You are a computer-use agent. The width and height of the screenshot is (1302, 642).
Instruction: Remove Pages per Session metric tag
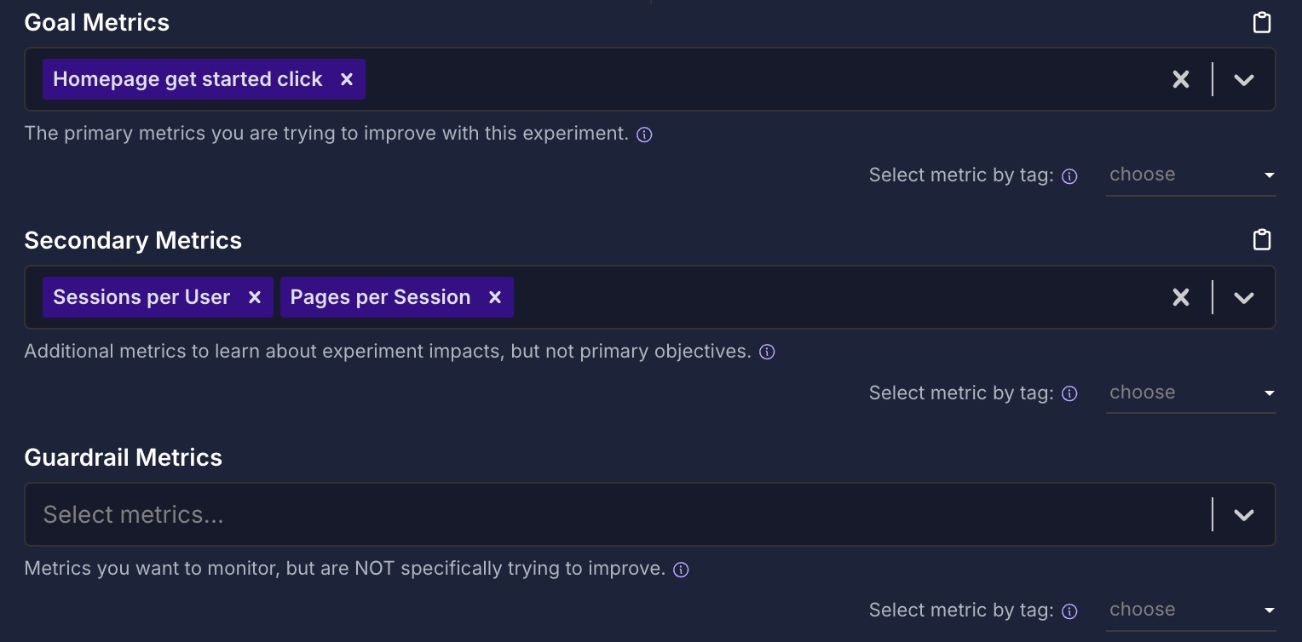[494, 297]
